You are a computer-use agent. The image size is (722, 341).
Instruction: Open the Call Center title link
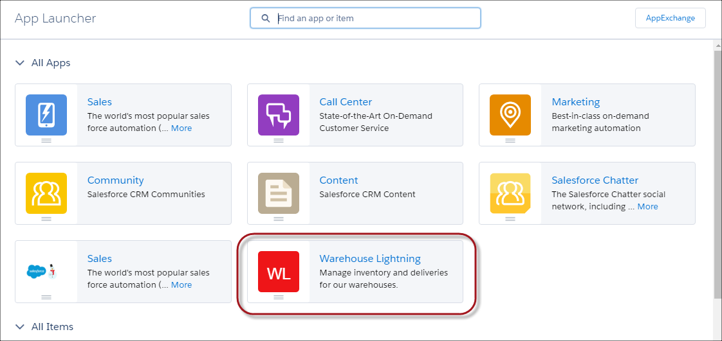(x=346, y=101)
